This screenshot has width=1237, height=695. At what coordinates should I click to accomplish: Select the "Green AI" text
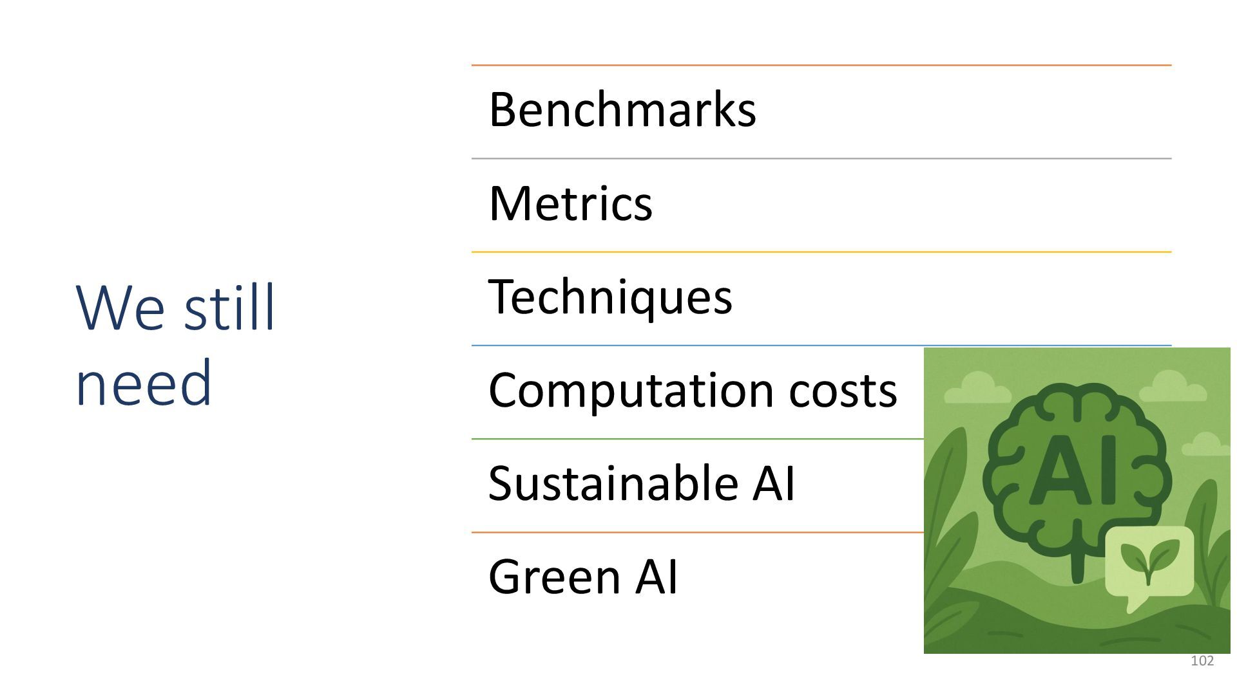click(x=583, y=577)
